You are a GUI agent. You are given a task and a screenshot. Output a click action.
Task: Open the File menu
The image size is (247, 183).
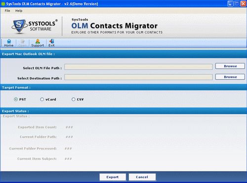(x=7, y=11)
